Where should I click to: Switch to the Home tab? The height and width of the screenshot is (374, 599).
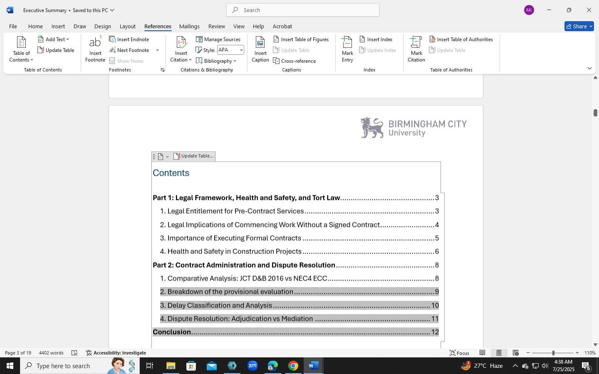point(35,26)
